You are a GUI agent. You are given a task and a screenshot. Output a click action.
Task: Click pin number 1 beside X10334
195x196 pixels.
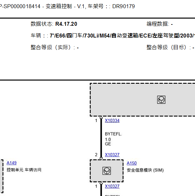click(x=96, y=120)
